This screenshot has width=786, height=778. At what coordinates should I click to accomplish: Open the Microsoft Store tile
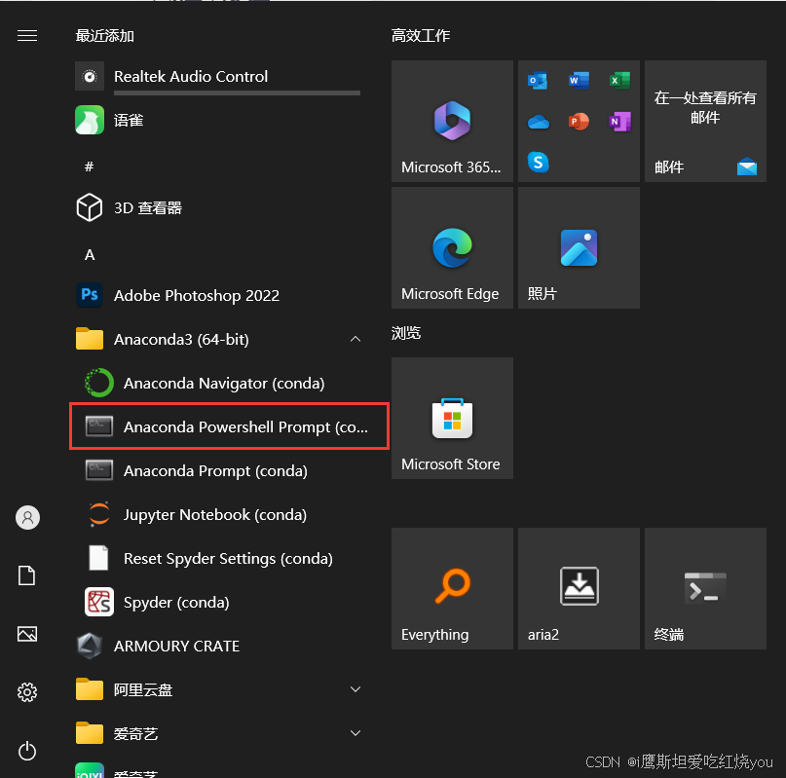click(x=452, y=418)
